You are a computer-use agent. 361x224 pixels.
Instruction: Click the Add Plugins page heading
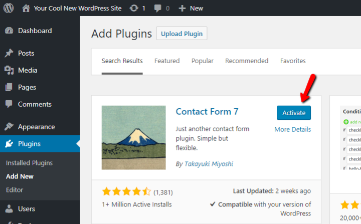click(121, 34)
